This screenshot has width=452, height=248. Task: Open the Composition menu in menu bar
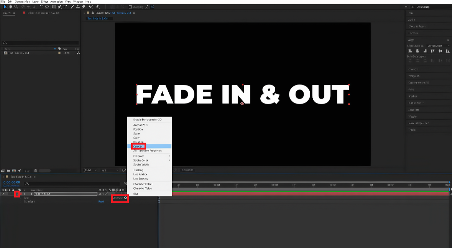click(22, 2)
